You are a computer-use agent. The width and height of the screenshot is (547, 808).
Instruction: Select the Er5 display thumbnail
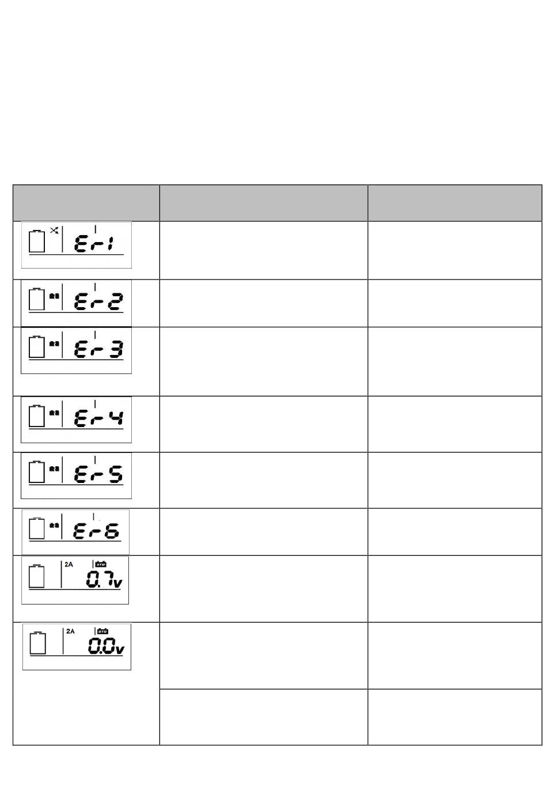[x=76, y=475]
